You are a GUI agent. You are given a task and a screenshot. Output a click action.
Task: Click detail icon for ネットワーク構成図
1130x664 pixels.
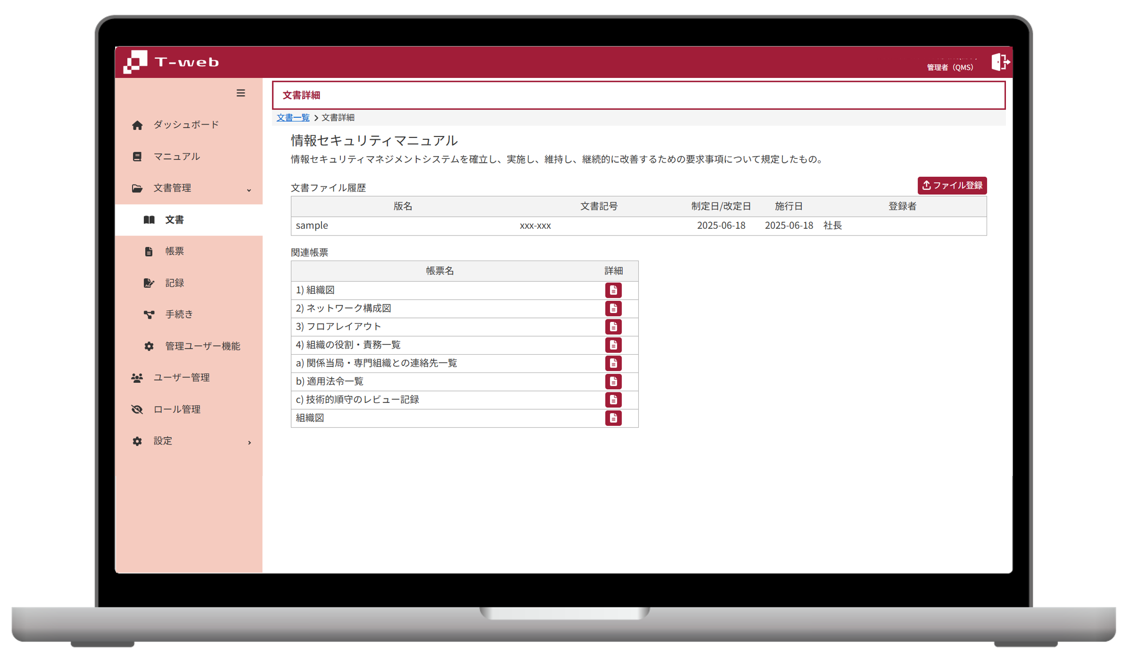(614, 308)
